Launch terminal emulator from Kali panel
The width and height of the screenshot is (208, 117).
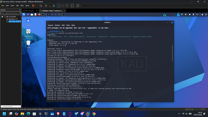[42, 15]
